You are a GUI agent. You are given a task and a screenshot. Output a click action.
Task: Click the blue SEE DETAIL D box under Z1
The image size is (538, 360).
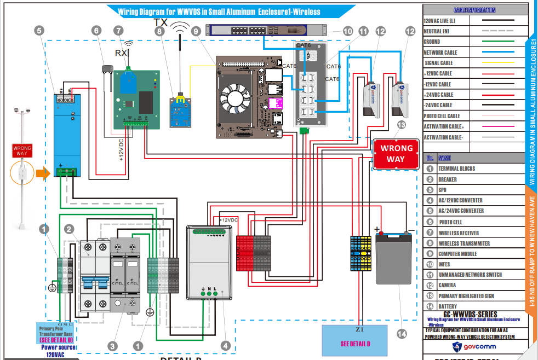(355, 341)
